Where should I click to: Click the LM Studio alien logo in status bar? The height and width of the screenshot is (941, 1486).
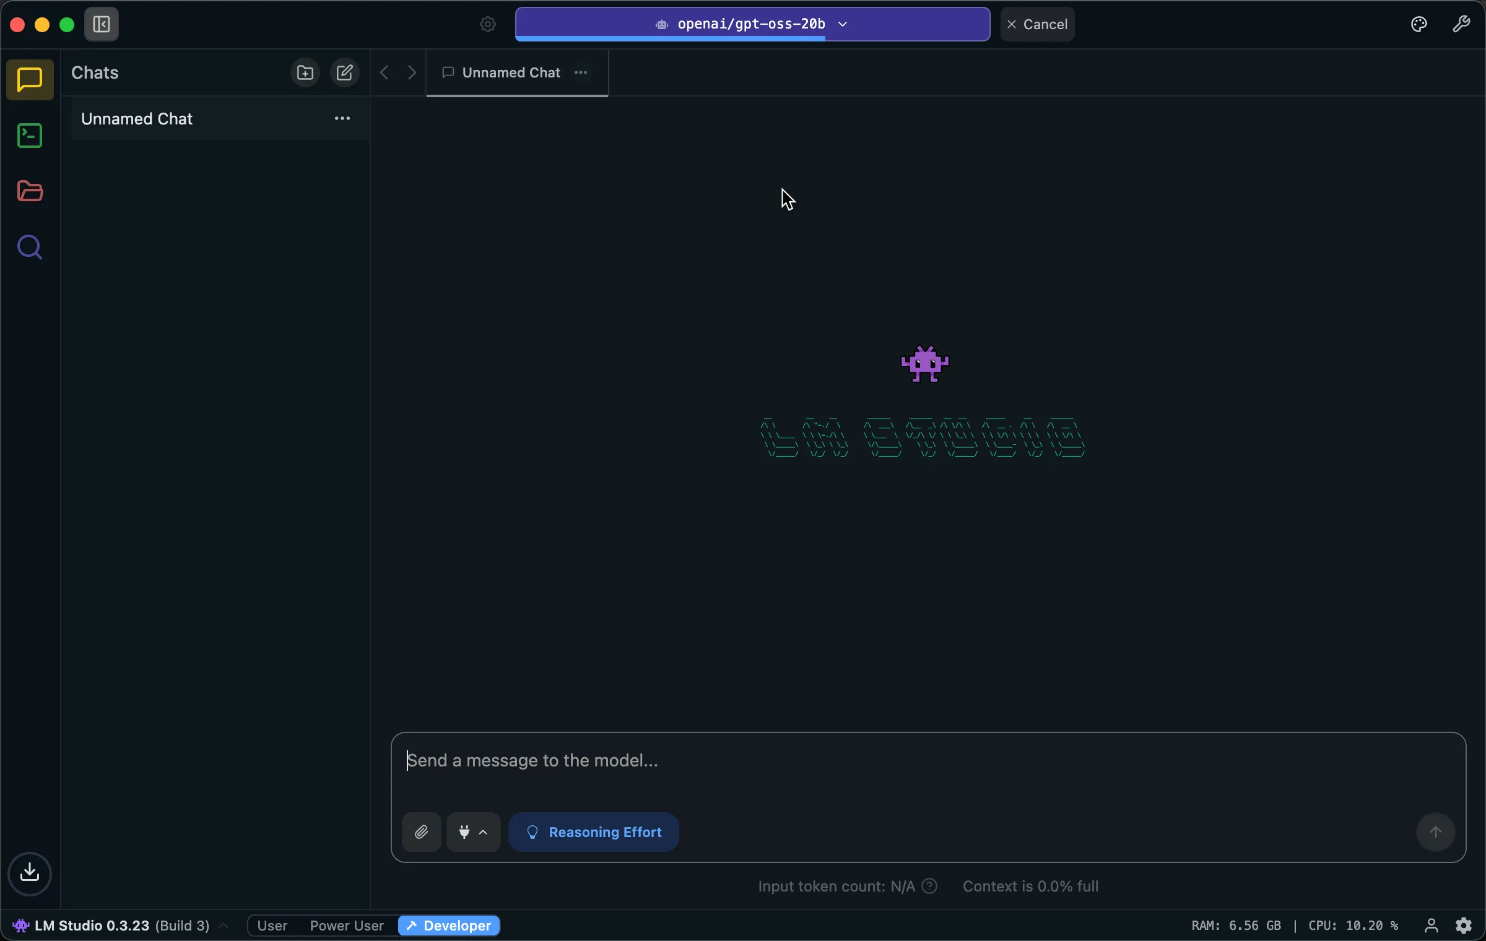(21, 926)
